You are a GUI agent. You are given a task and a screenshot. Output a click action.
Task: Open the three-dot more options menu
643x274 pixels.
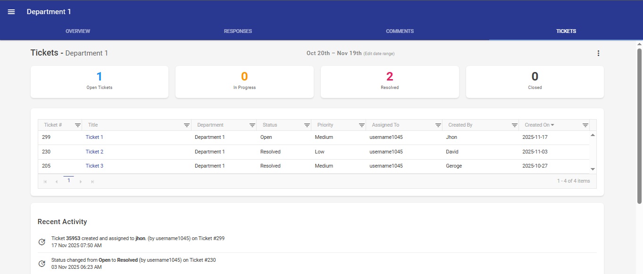[x=598, y=53]
